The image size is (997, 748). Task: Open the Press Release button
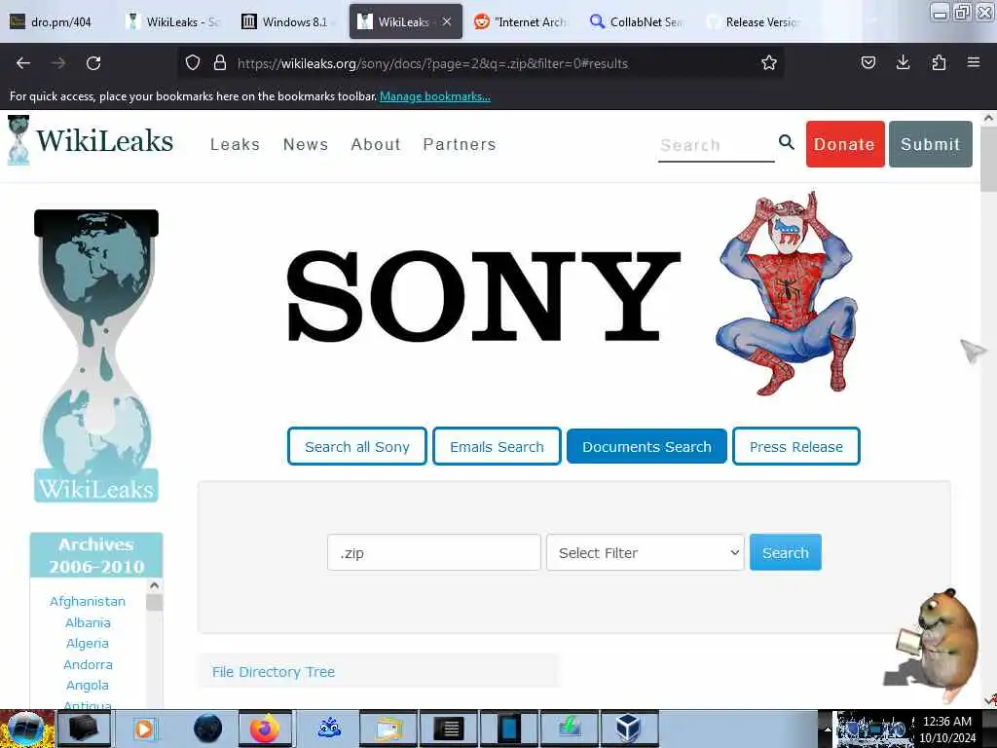[x=796, y=446]
